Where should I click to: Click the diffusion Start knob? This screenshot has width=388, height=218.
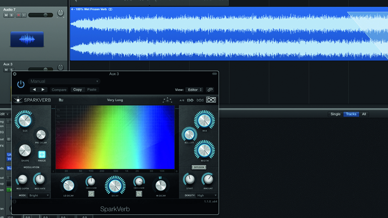point(189,179)
